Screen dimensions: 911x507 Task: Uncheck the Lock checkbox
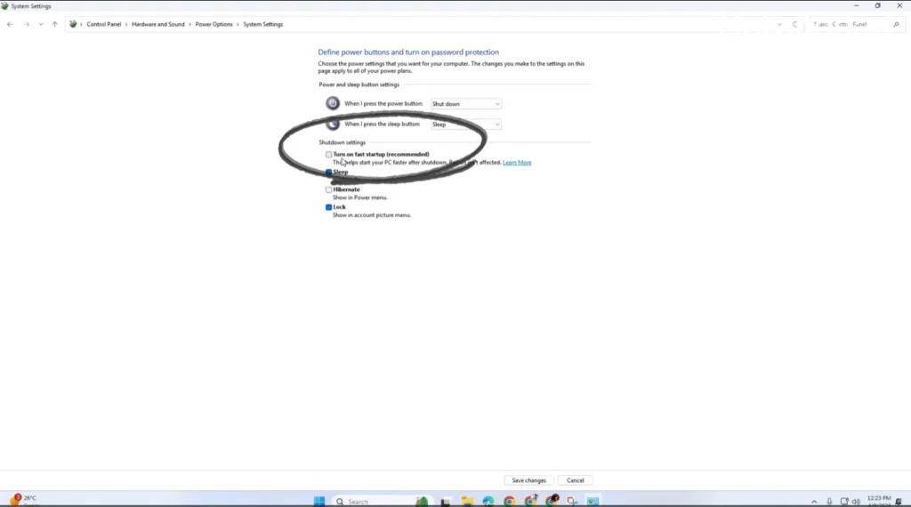click(329, 207)
